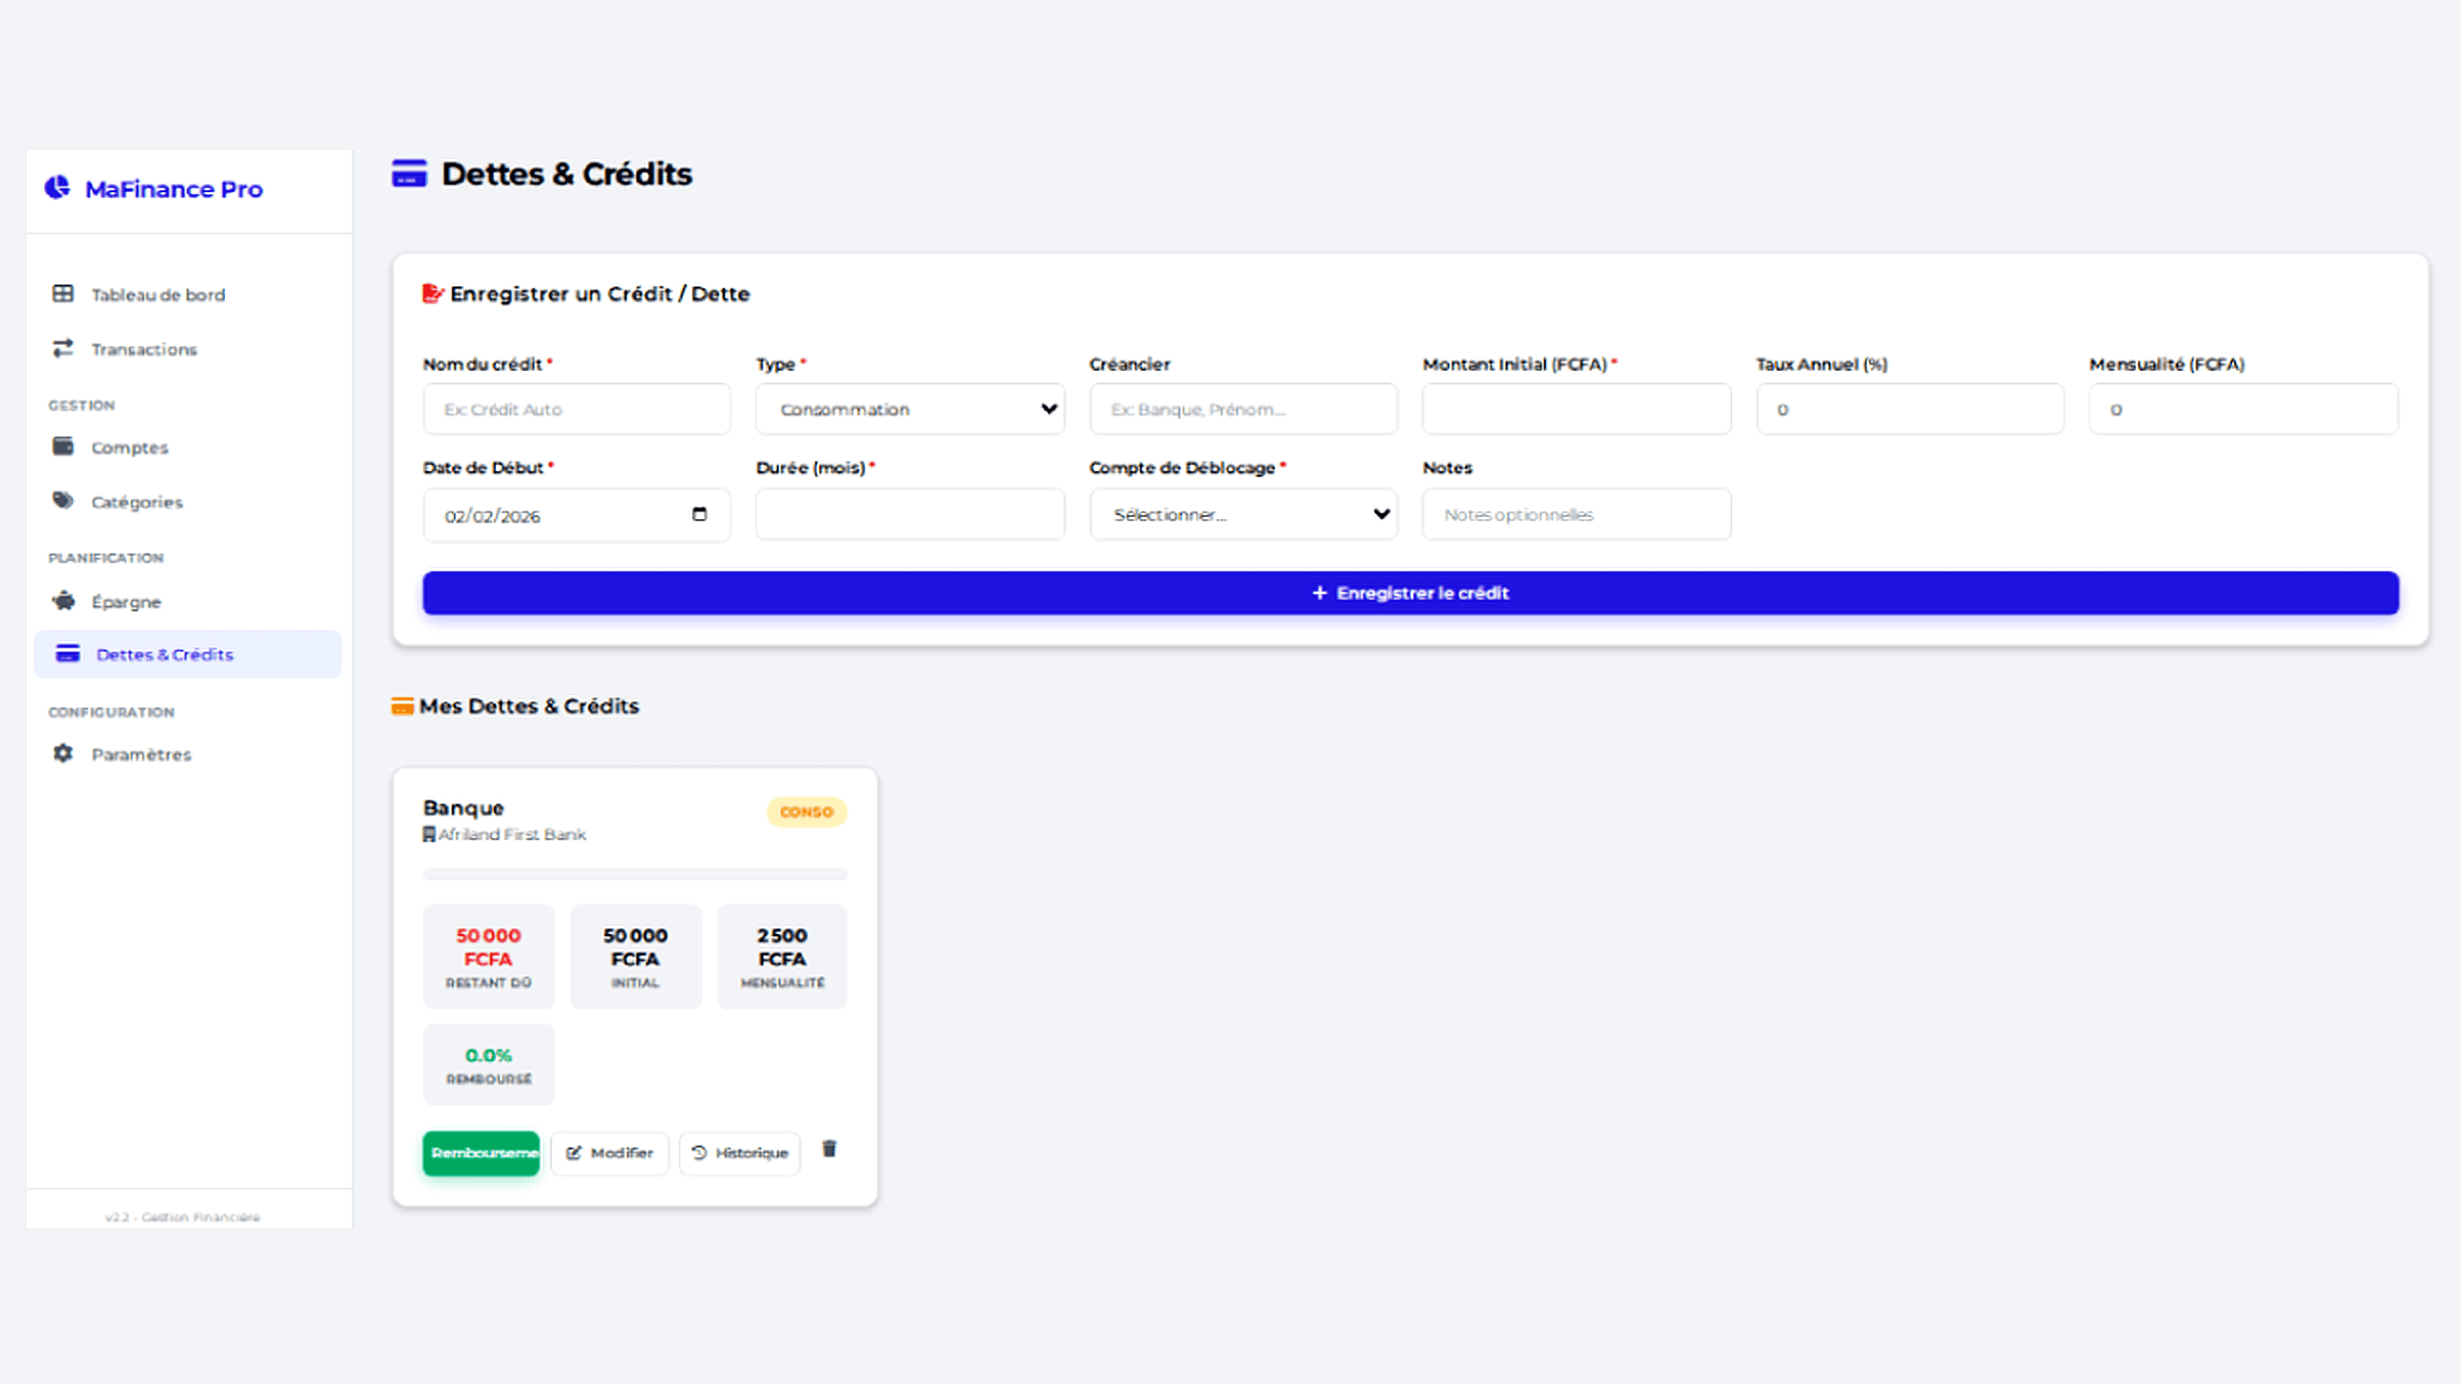
Task: Open Paramètres with the gear icon
Action: (62, 754)
